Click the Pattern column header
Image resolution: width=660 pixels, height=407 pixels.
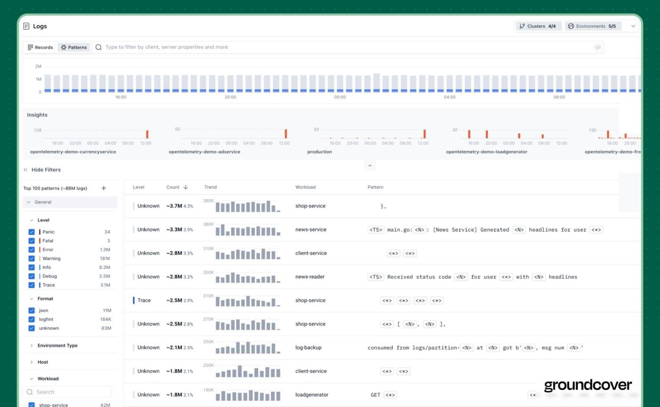pyautogui.click(x=375, y=187)
